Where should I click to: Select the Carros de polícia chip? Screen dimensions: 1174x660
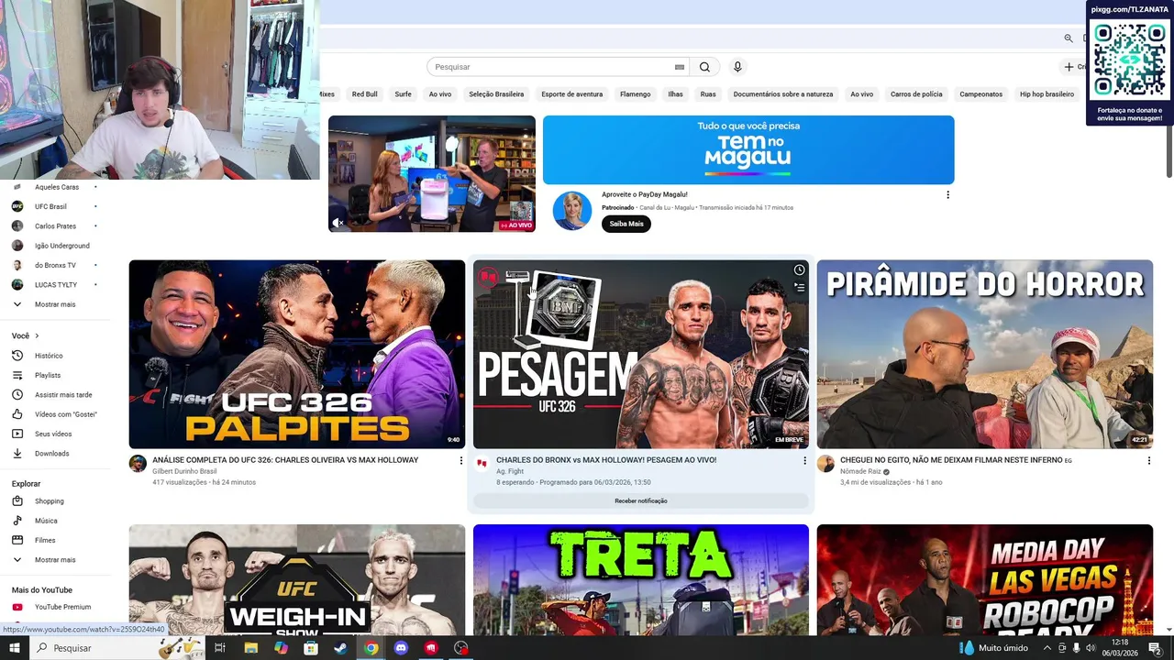916,94
